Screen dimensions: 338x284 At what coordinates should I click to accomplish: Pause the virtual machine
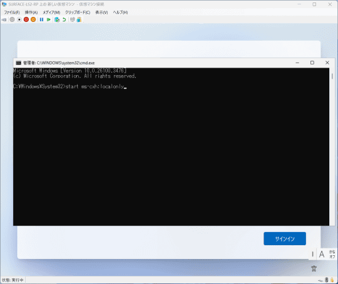tap(41, 19)
